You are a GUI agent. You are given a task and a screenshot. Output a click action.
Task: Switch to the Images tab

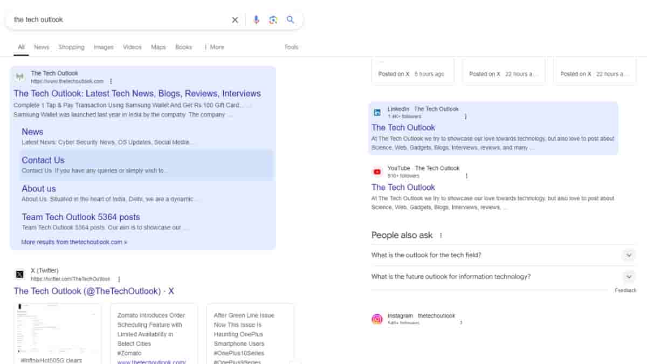click(104, 47)
